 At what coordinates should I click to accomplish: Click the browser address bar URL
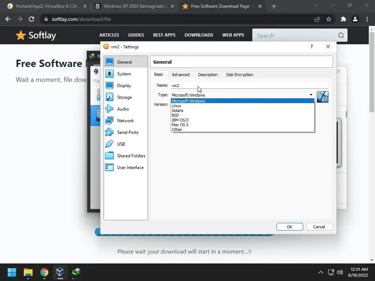click(x=81, y=19)
